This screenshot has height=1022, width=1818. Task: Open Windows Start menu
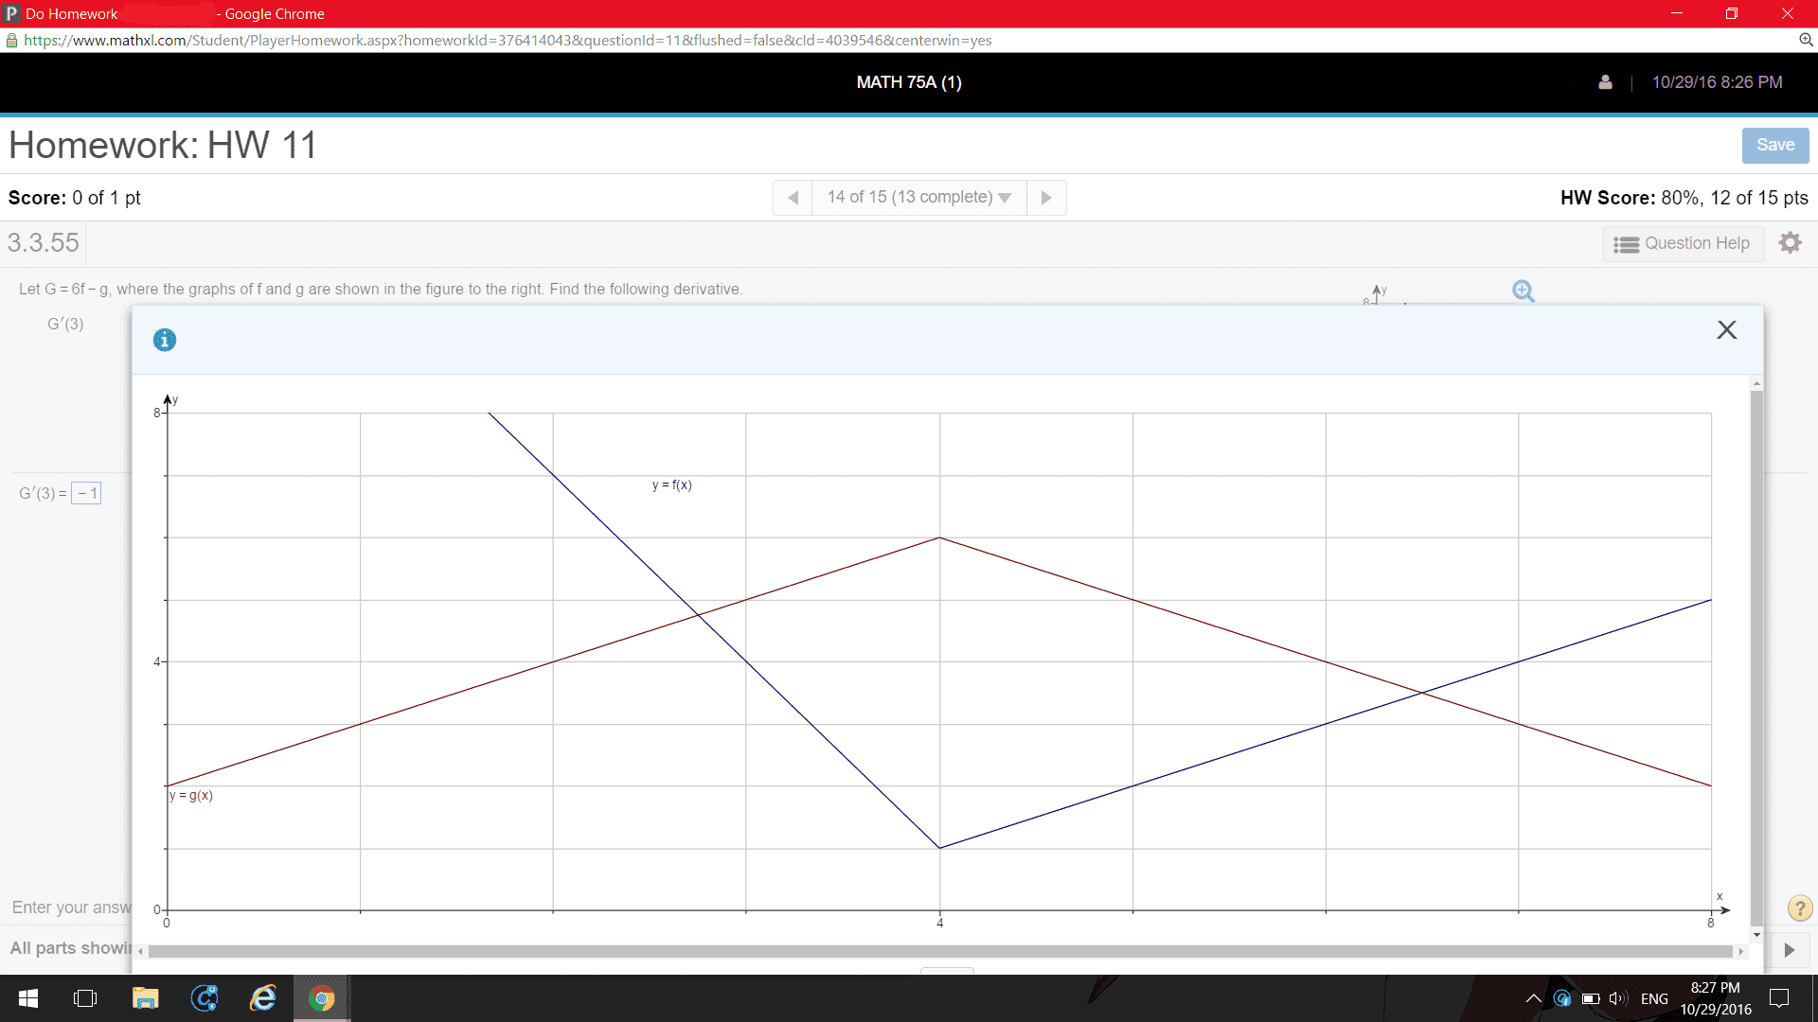click(28, 998)
